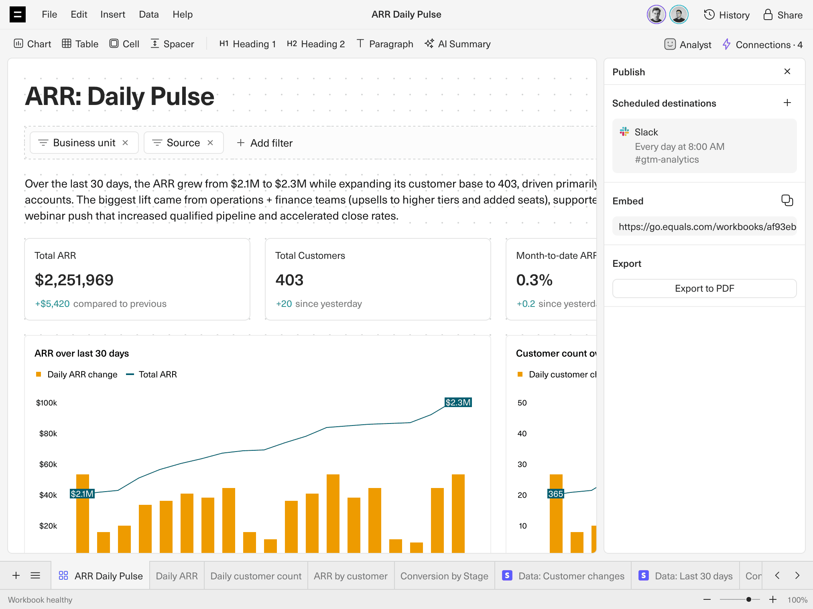Click the embed URL field
Screen dimensions: 813x609
[704, 226]
